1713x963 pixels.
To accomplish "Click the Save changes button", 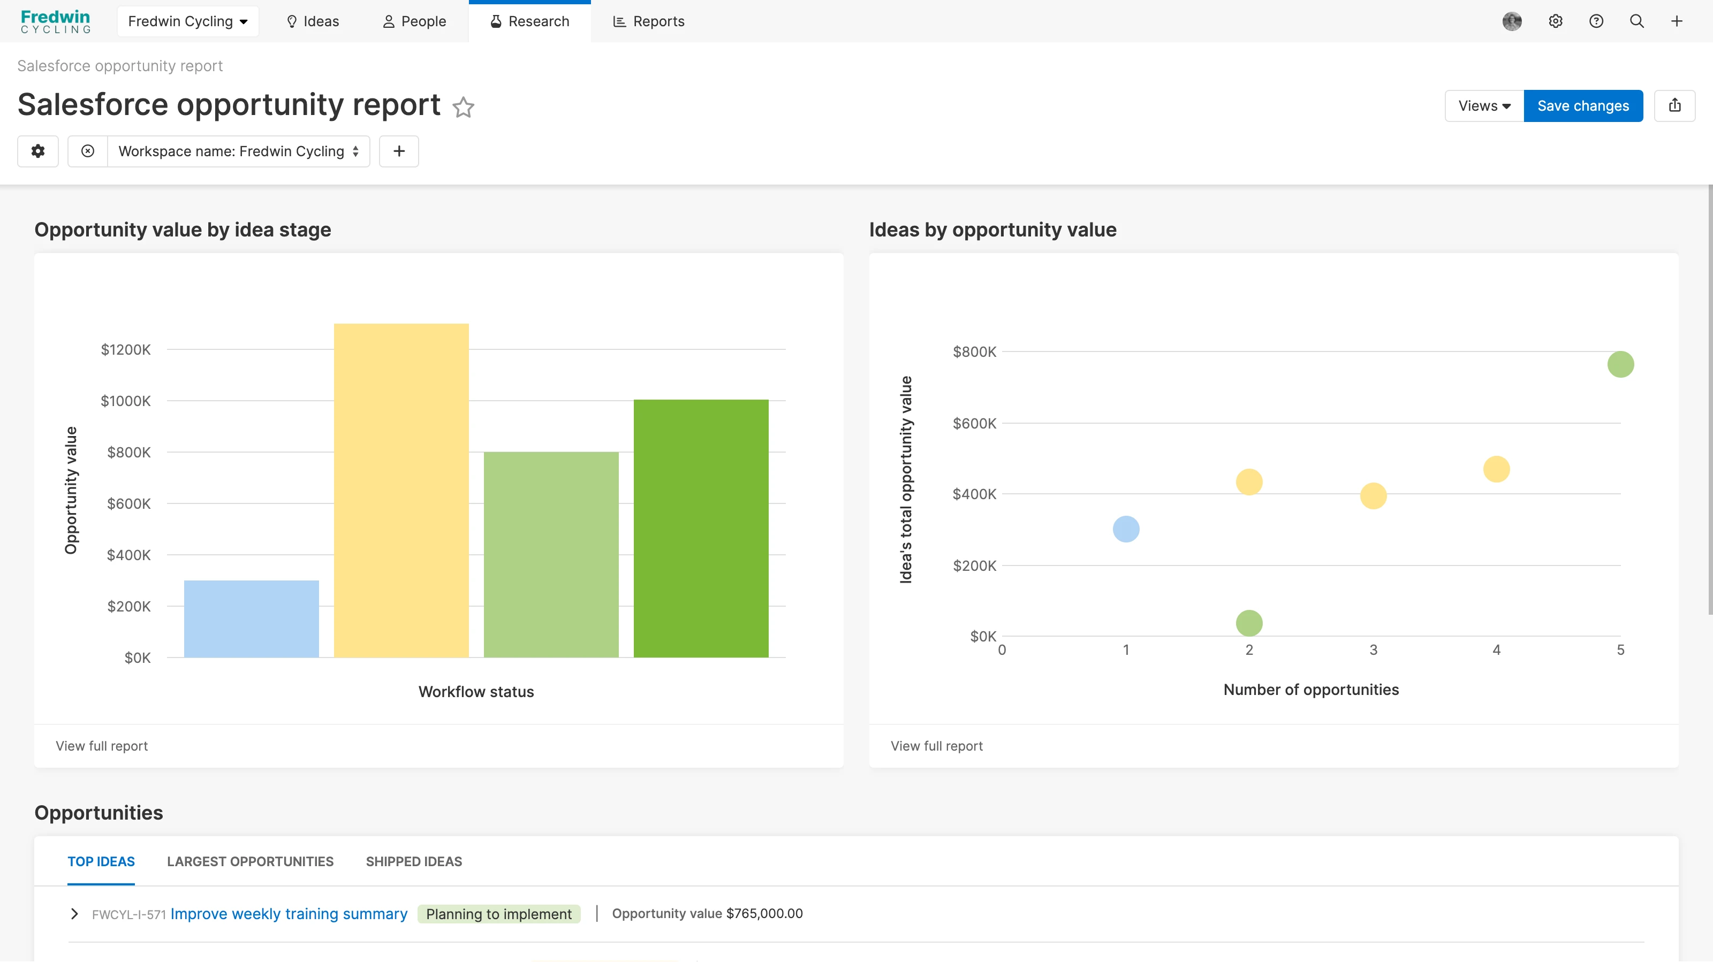I will coord(1583,106).
